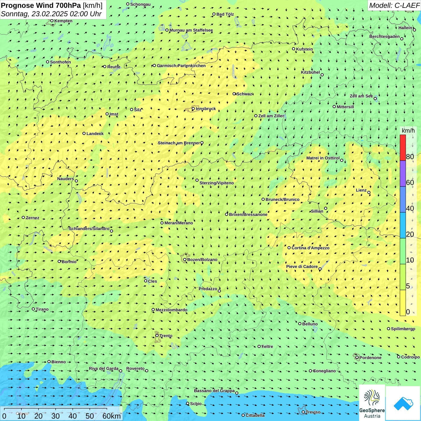Image resolution: width=421 pixels, height=421 pixels.
Task: Click the 'Schio' map label
Action: coord(196,404)
